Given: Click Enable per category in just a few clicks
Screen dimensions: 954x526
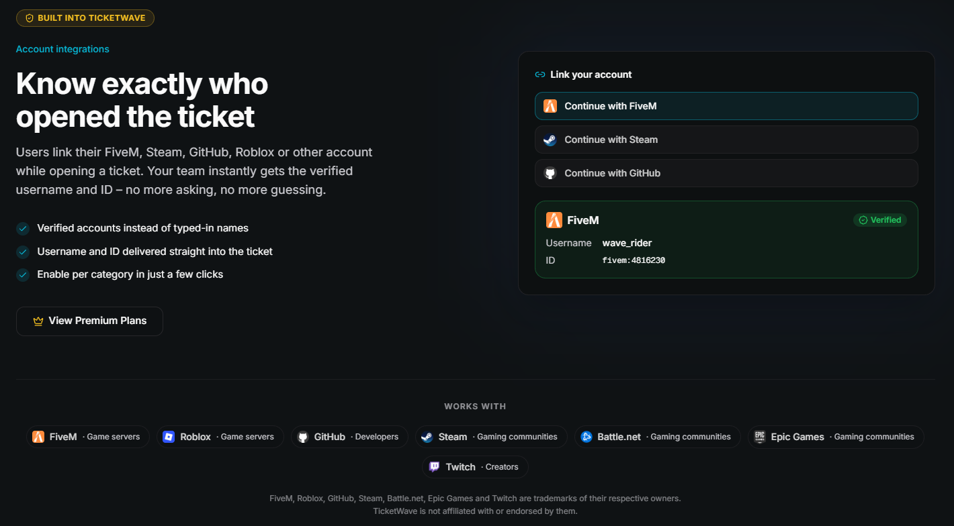Looking at the screenshot, I should point(130,274).
